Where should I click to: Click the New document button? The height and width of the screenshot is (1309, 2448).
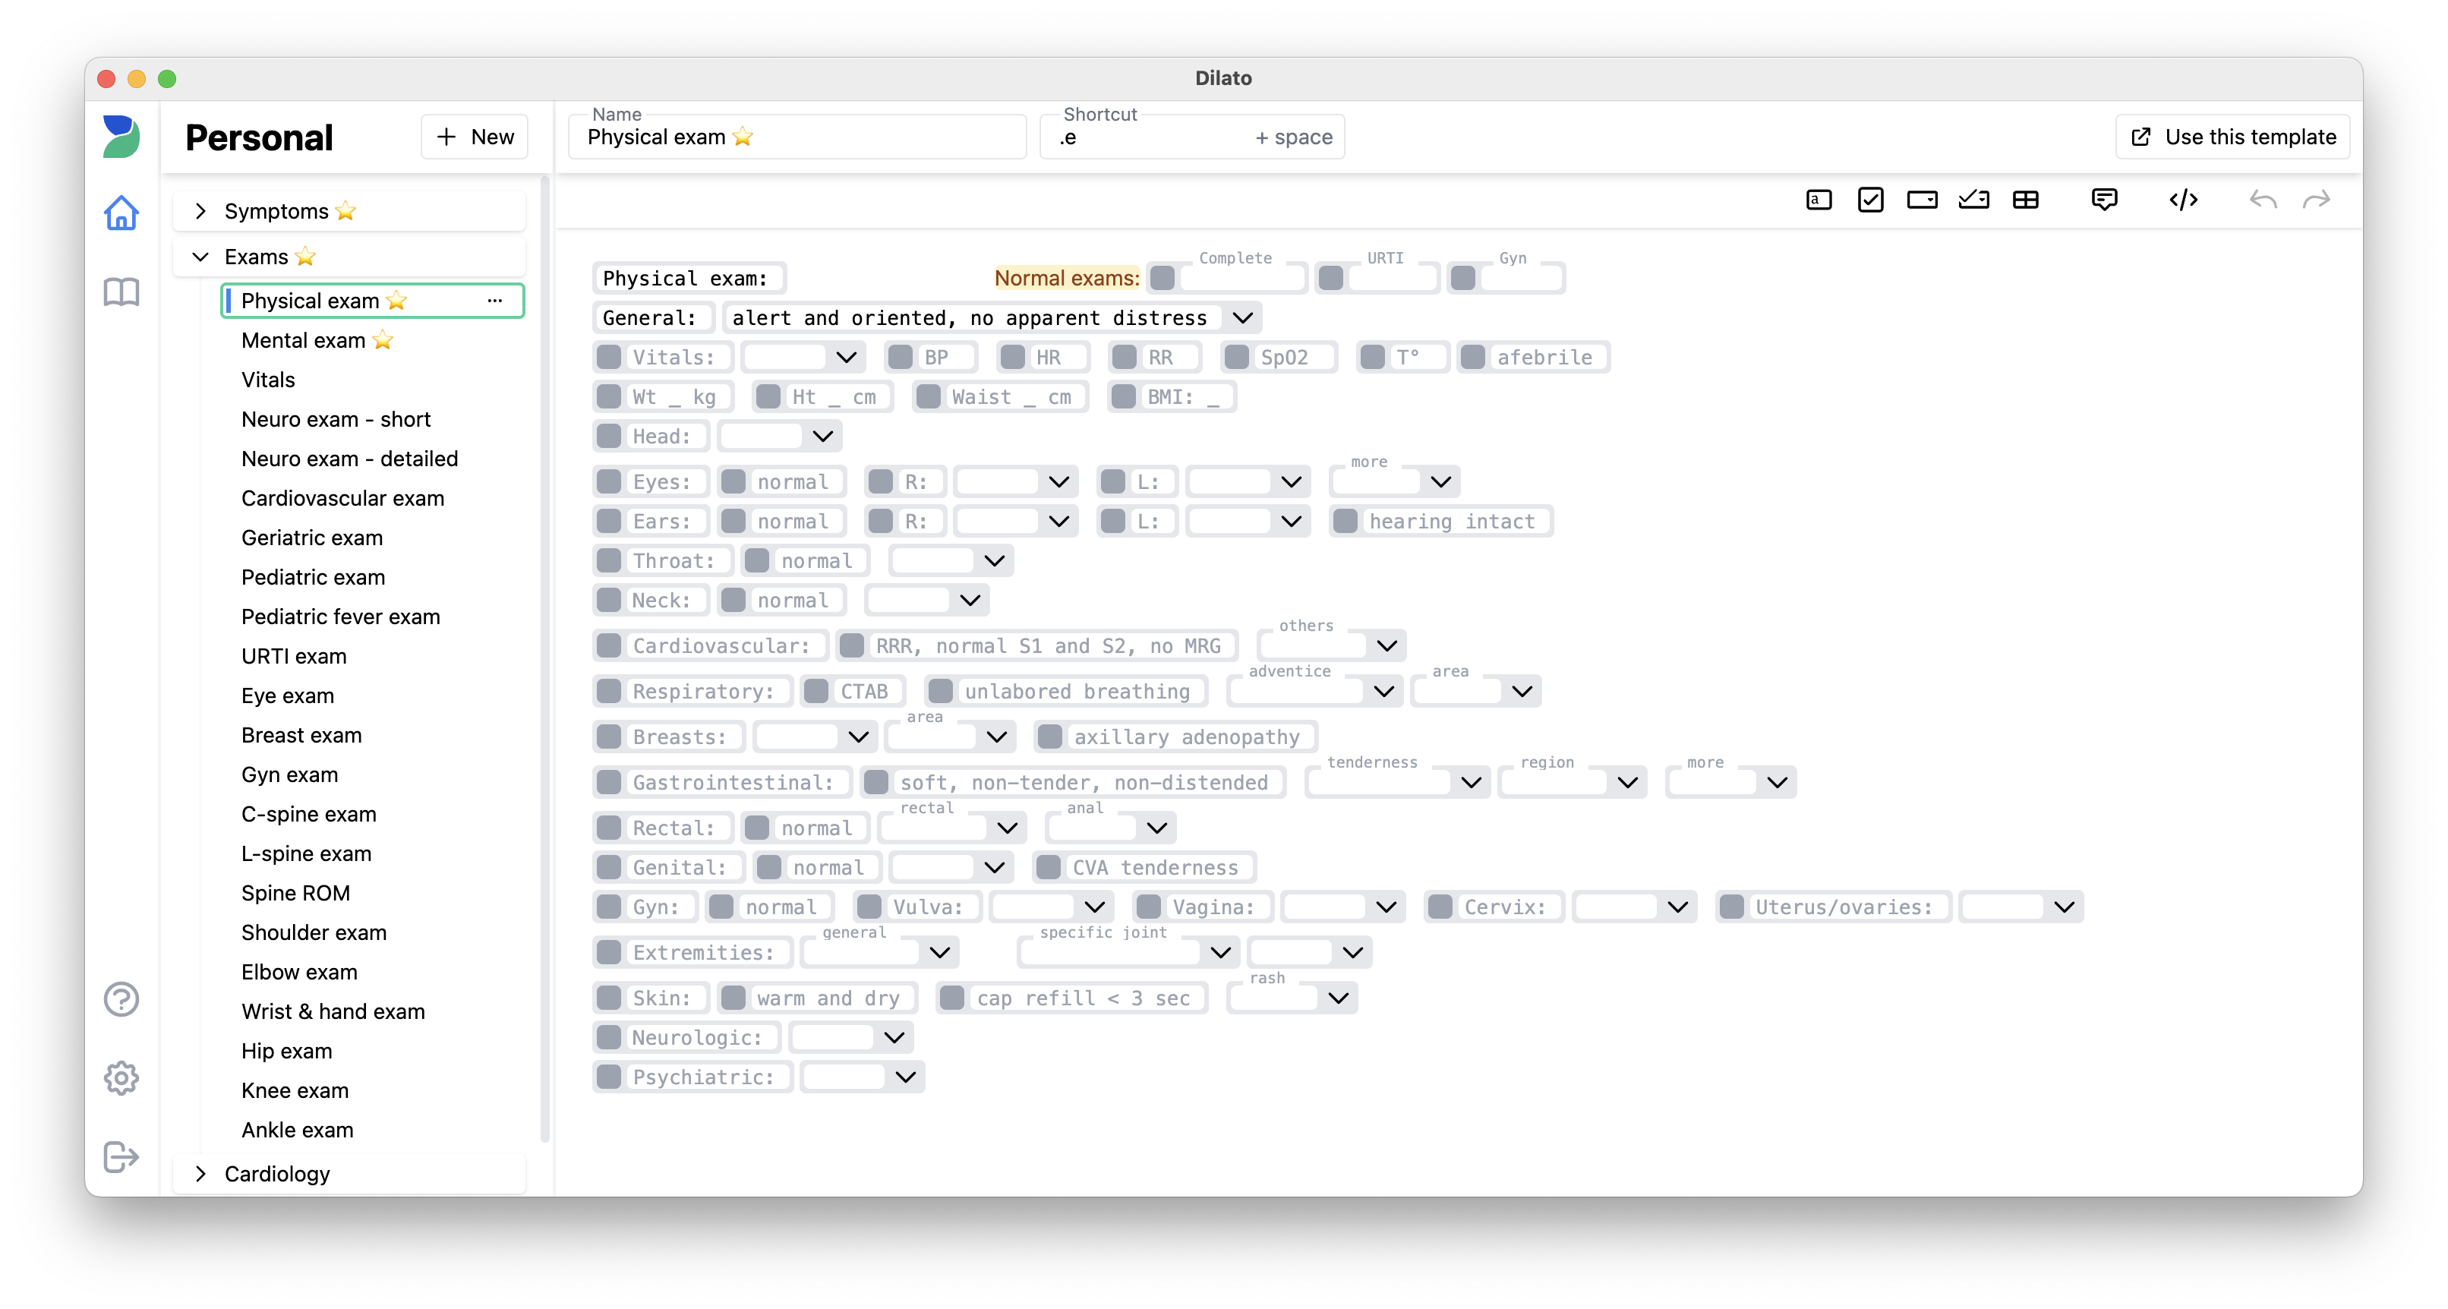[x=475, y=136]
